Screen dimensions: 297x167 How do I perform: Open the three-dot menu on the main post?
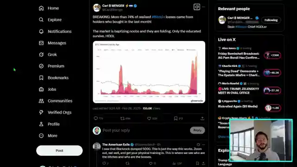[x=204, y=7]
